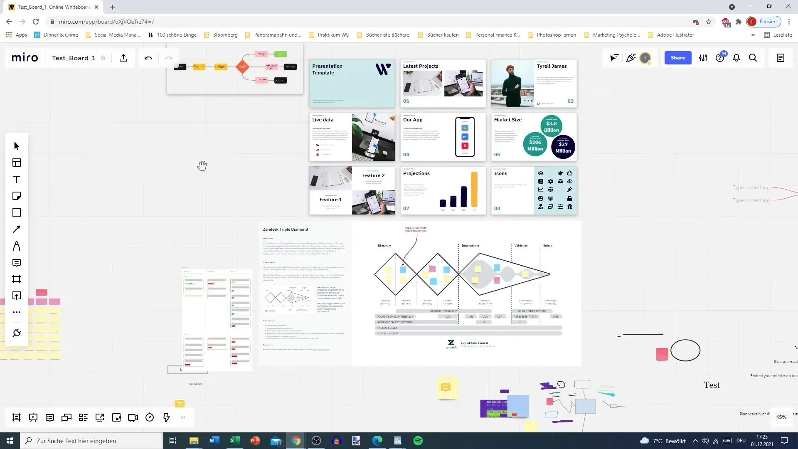Open the help question mark icon
This screenshot has height=449, width=798.
click(x=720, y=58)
